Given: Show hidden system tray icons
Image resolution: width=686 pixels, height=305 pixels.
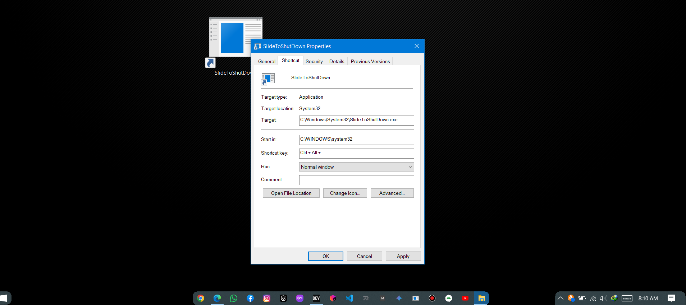Looking at the screenshot, I should [560, 298].
